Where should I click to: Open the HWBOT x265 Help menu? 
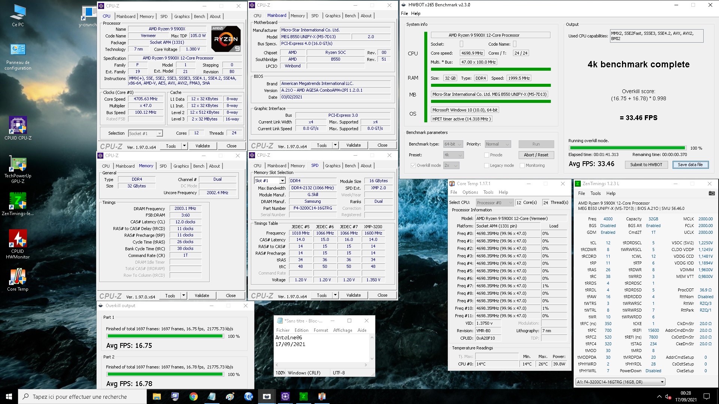[416, 13]
